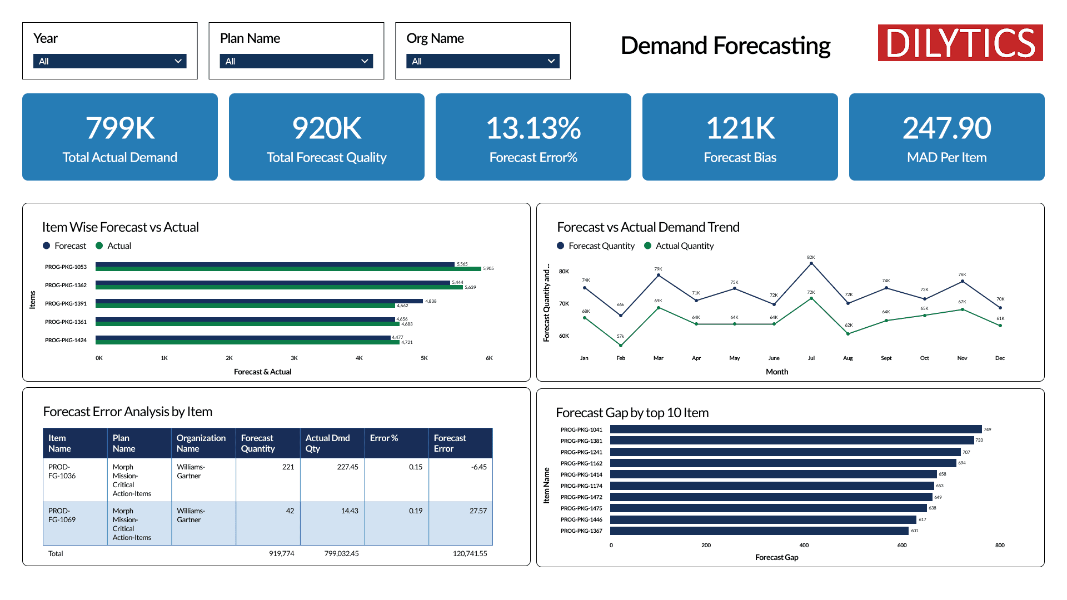
Task: Select the Total Actual Demand card
Action: pyautogui.click(x=120, y=137)
